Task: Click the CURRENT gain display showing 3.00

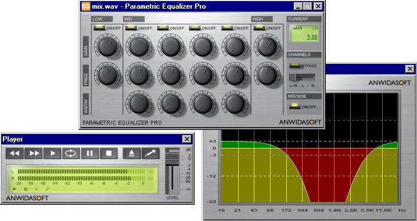Action: coord(304,34)
